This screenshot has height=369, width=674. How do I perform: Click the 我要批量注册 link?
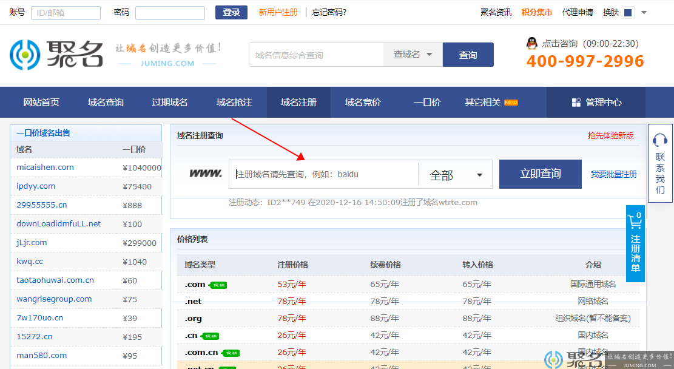pos(614,174)
